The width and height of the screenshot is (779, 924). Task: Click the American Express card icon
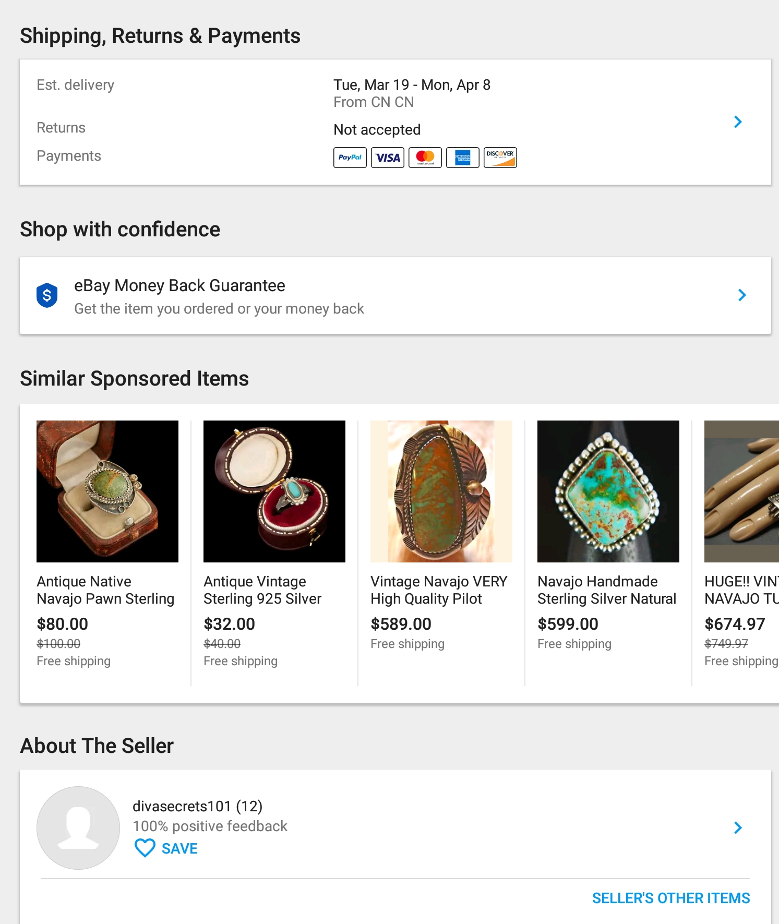[463, 158]
